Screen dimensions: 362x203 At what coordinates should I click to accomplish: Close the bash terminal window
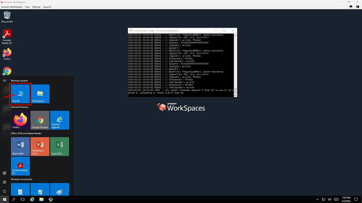point(233,30)
